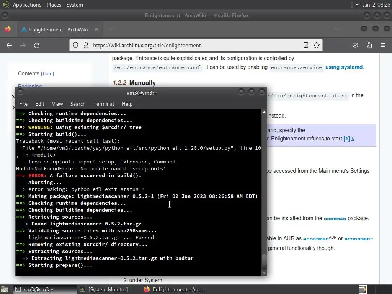Expand first collapsed contents section arrow
The height and width of the screenshot is (294, 392).
tap(13, 97)
